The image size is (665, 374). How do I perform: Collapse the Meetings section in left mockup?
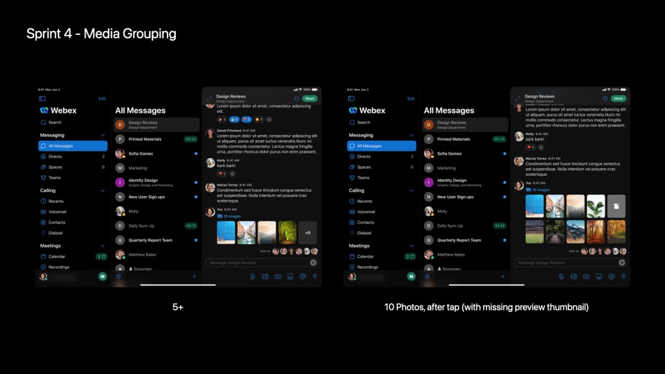[x=103, y=246]
